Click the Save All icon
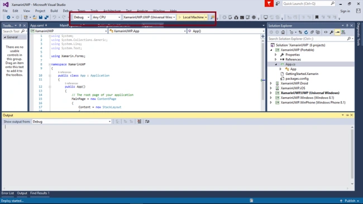The width and height of the screenshot is (363, 204). point(46,17)
